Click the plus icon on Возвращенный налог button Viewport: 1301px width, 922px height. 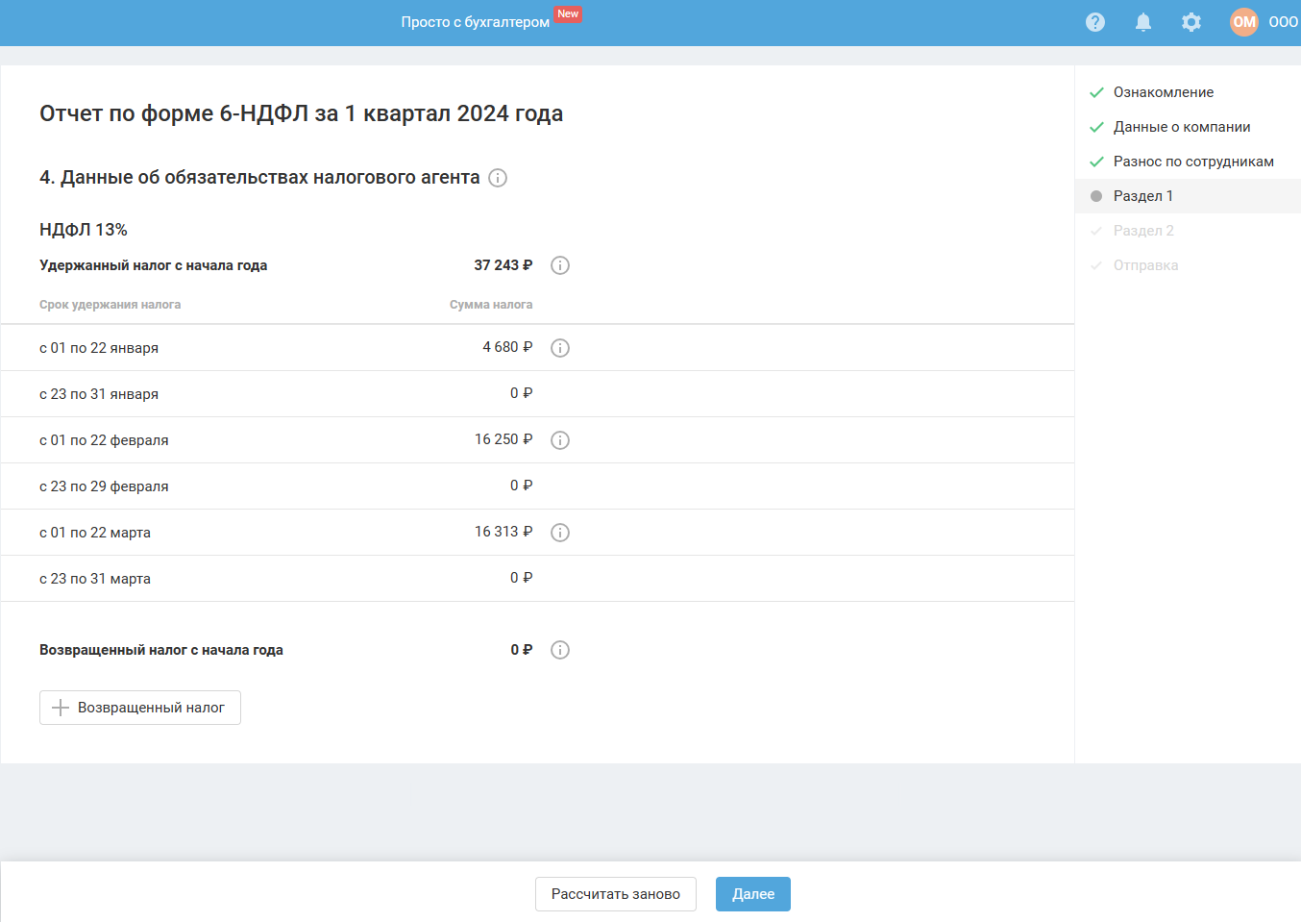pyautogui.click(x=61, y=708)
